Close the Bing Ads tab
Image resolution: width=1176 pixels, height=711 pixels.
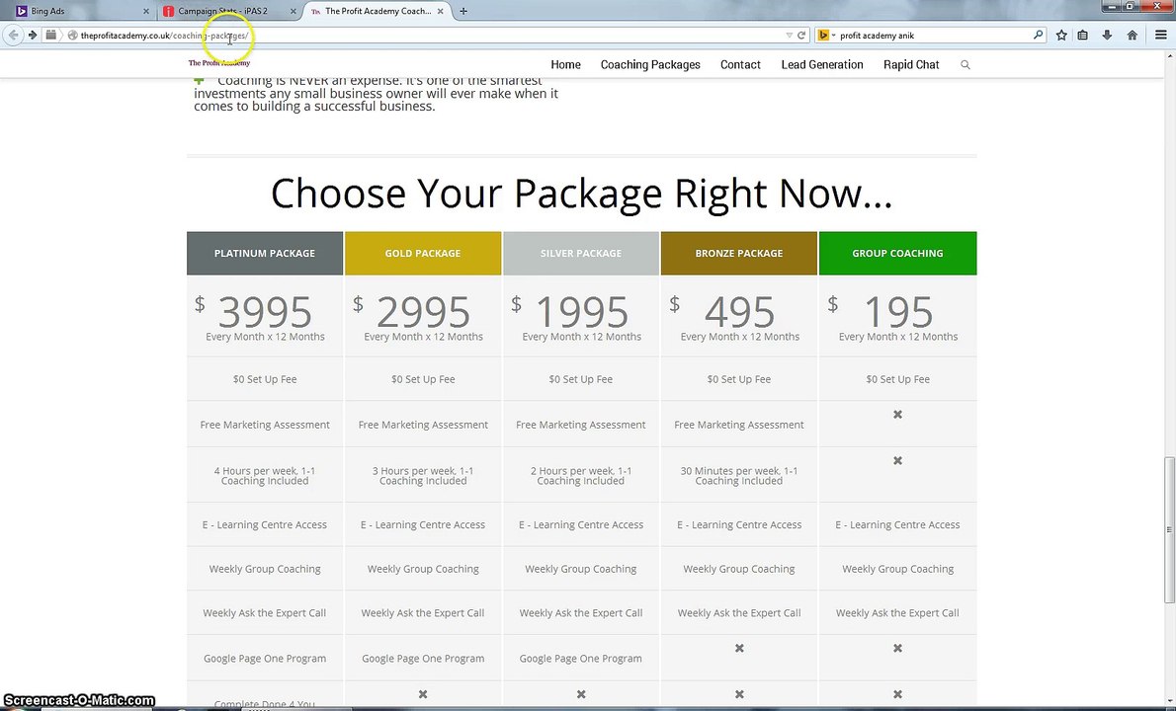coord(146,11)
